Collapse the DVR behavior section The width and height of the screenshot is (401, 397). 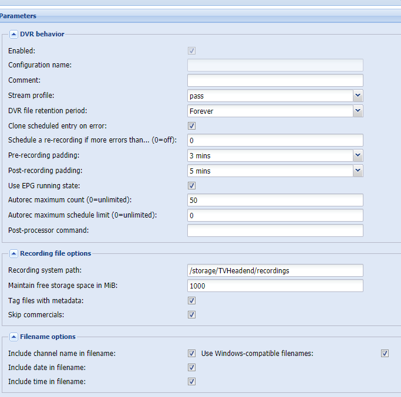[x=14, y=34]
